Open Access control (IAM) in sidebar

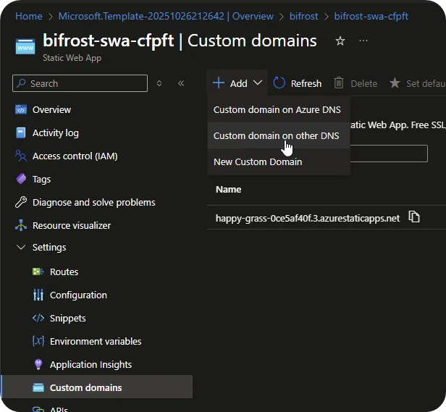pos(75,156)
